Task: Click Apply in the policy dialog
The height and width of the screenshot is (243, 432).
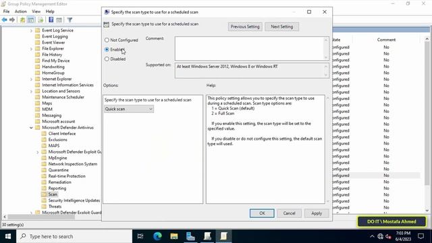Action: point(317,213)
